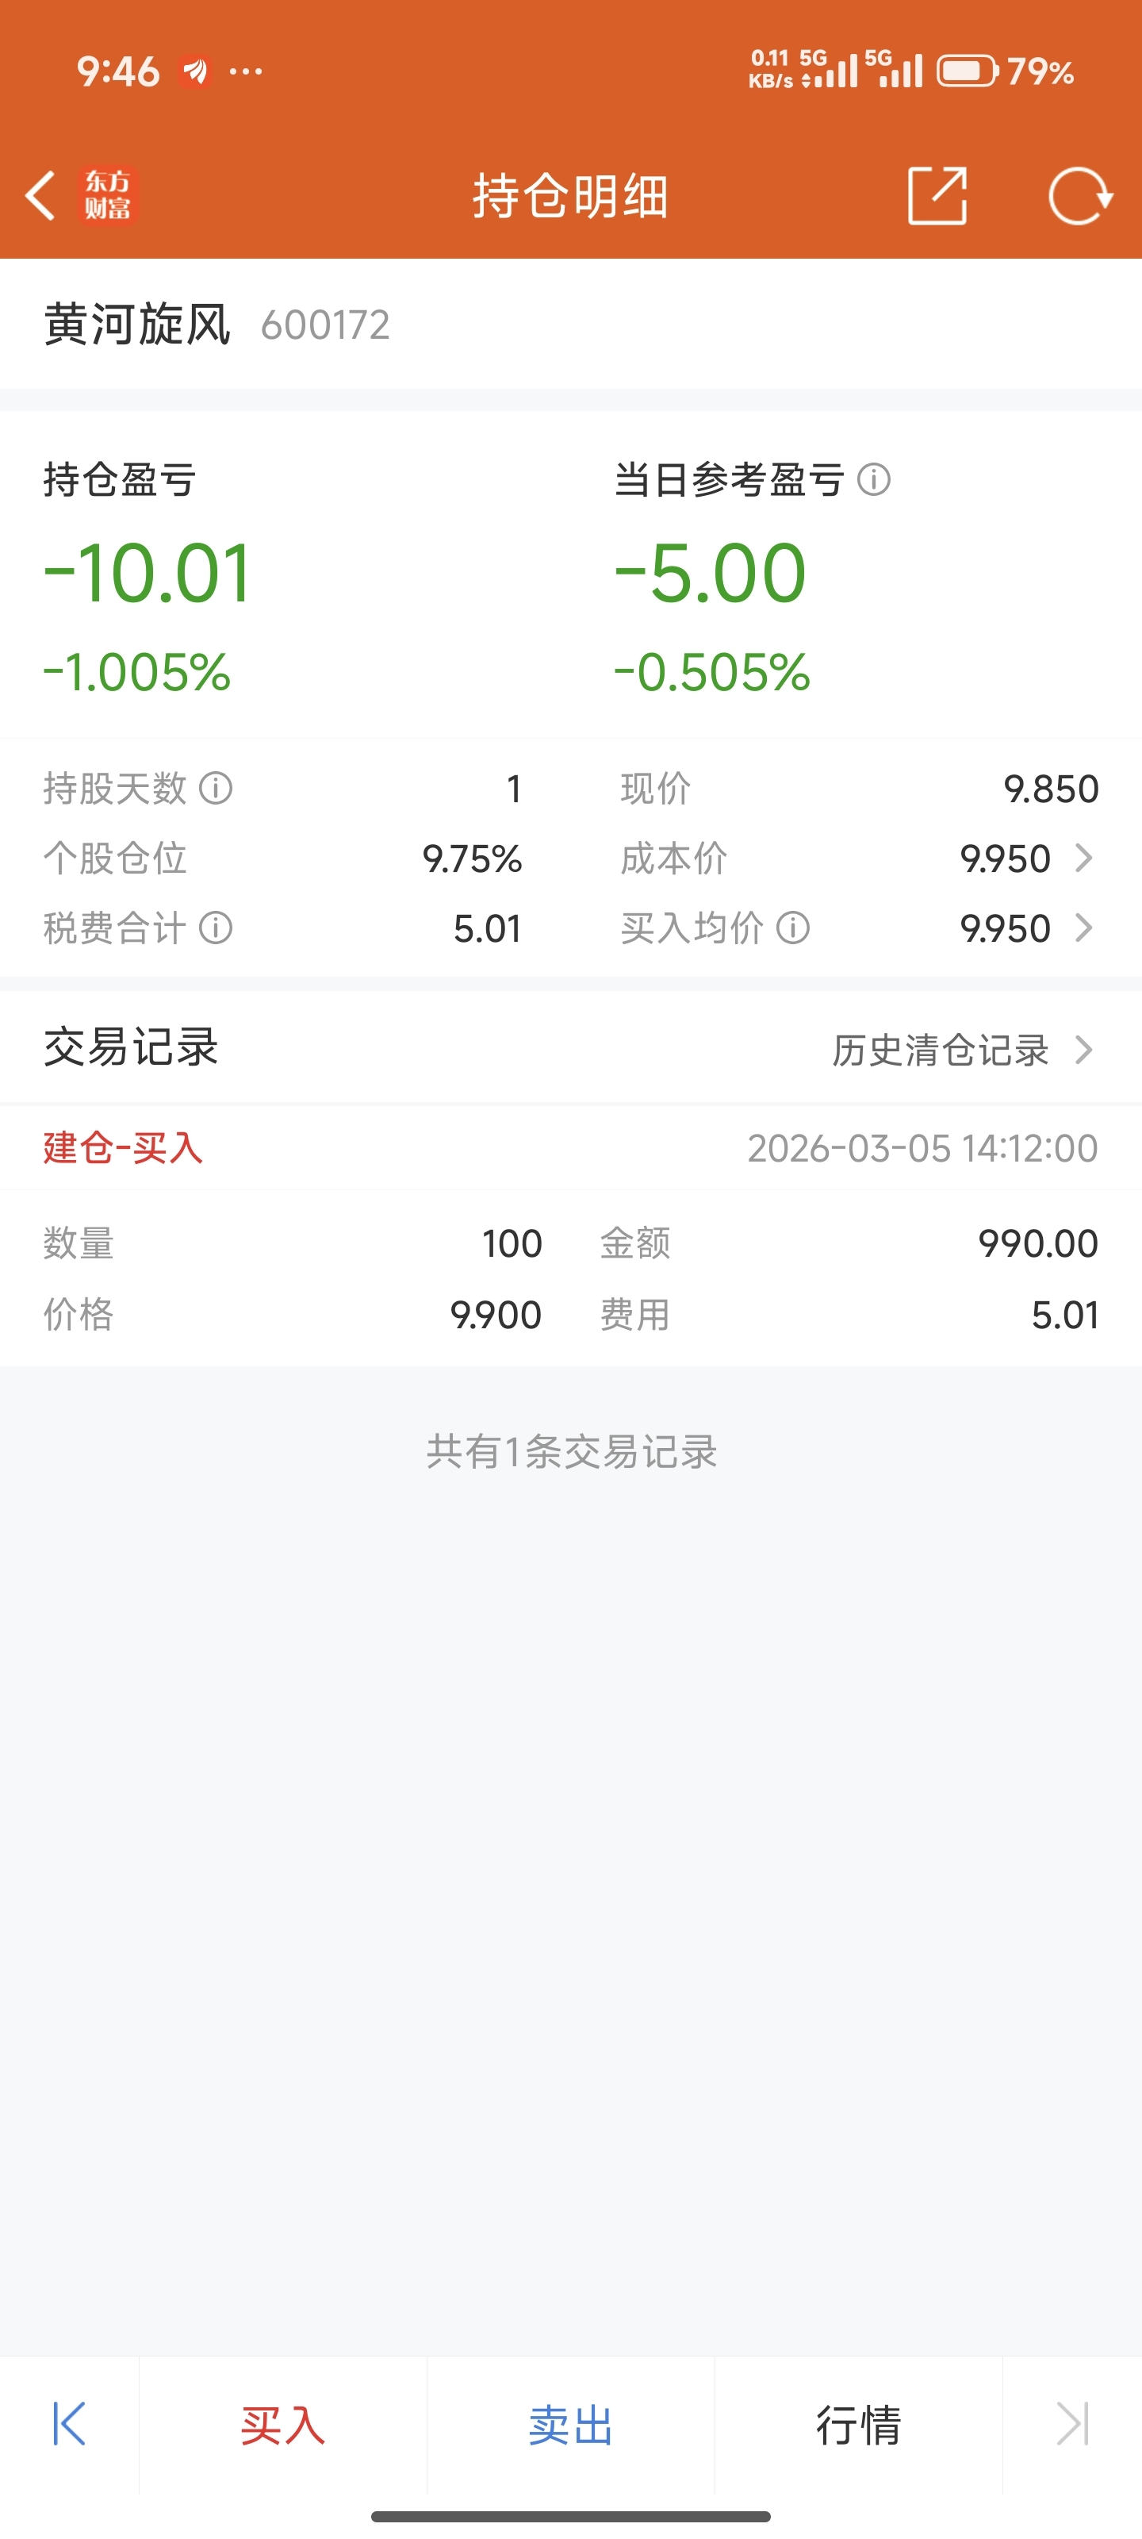Jump to previous stock arrow icon

pos(69,2424)
